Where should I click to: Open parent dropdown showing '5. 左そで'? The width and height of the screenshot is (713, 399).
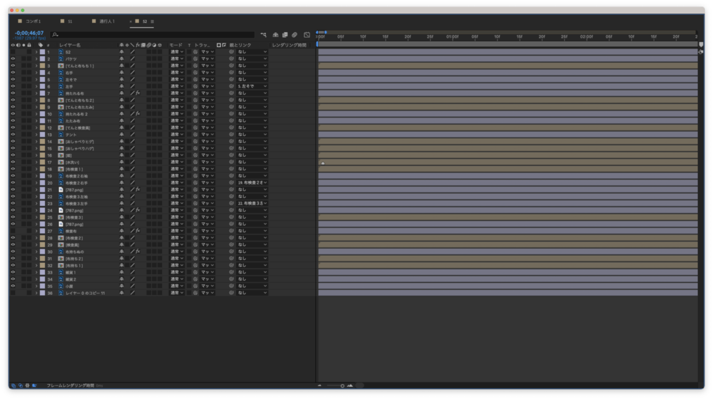pos(252,86)
